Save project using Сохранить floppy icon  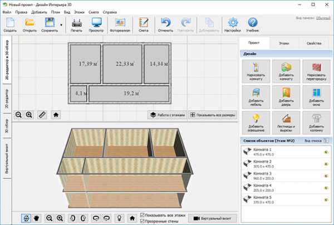(x=50, y=25)
